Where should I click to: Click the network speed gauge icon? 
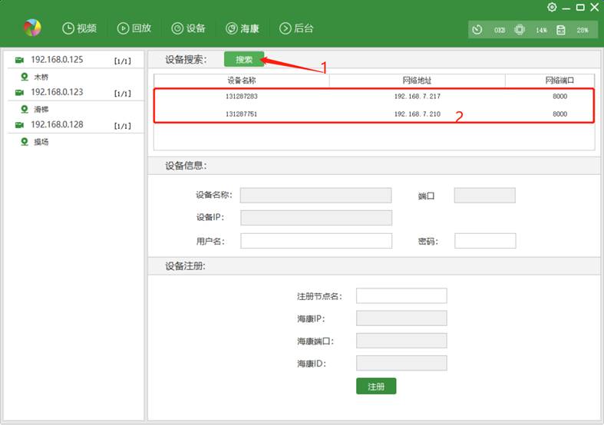pyautogui.click(x=477, y=30)
